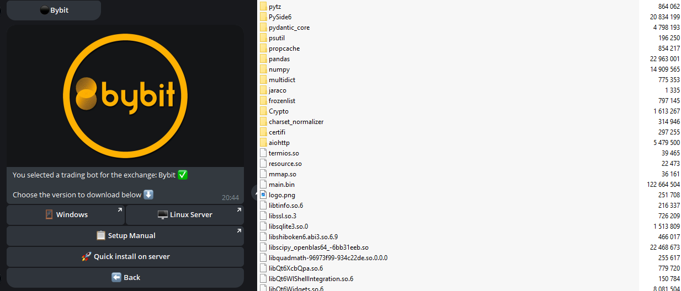
Task: Click the PySide6 folder icon
Action: (x=263, y=17)
